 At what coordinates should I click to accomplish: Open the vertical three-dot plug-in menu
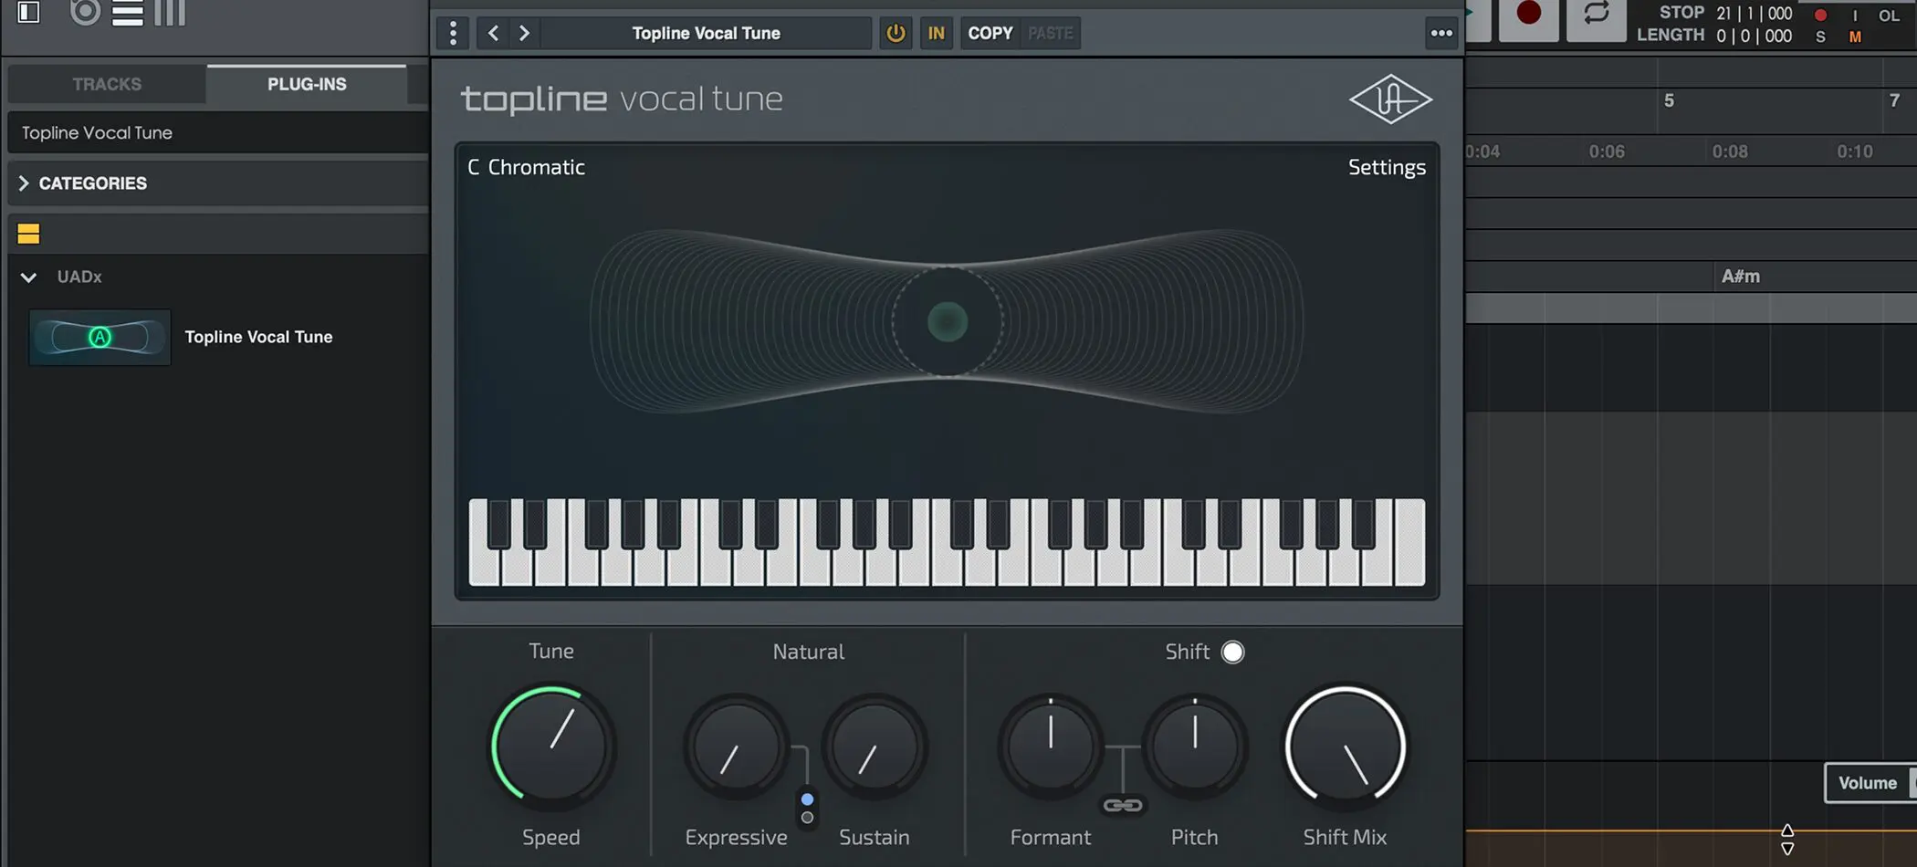coord(453,33)
